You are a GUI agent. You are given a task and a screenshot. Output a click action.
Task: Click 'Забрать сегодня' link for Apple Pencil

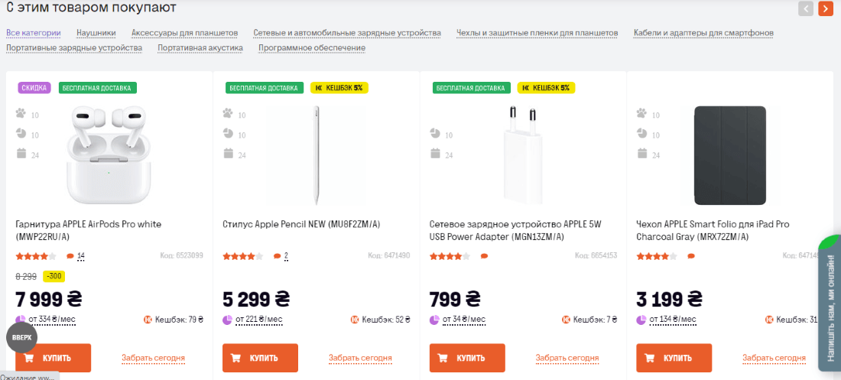[x=360, y=358]
